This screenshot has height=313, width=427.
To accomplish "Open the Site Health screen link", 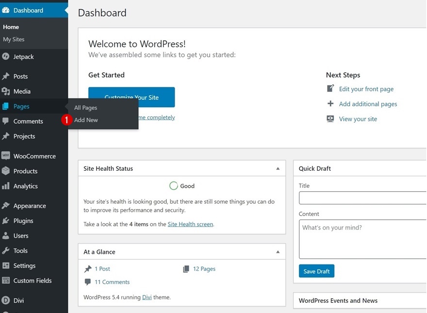I will (x=190, y=224).
